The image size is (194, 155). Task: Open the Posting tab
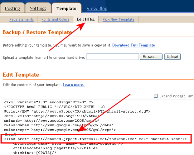(13, 9)
